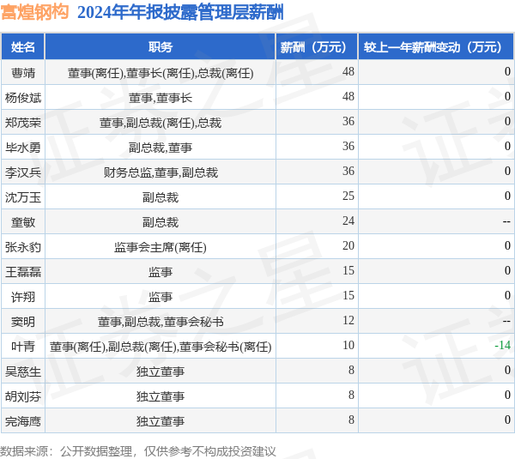Viewport: 515px width, 459px height.
Task: Click 张永豹's salary value 20
Action: pos(348,245)
